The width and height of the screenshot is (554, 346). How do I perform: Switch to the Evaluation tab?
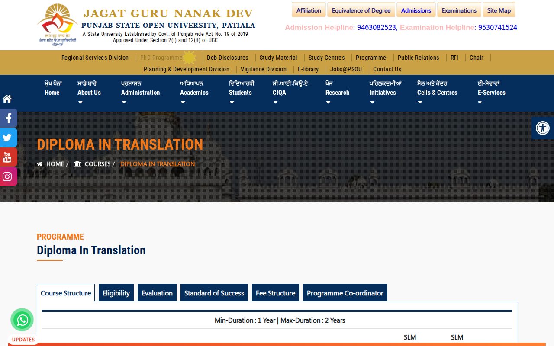click(157, 293)
